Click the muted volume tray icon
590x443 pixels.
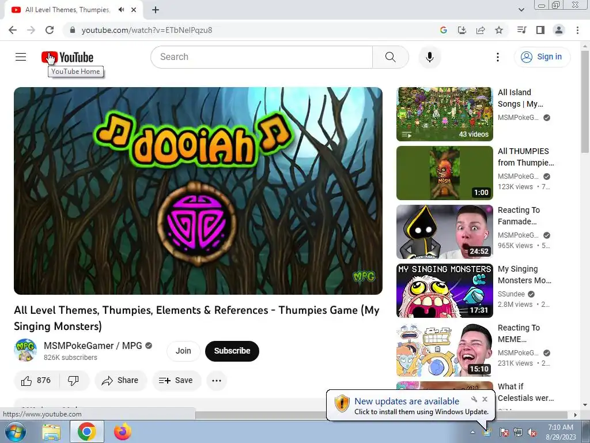532,433
